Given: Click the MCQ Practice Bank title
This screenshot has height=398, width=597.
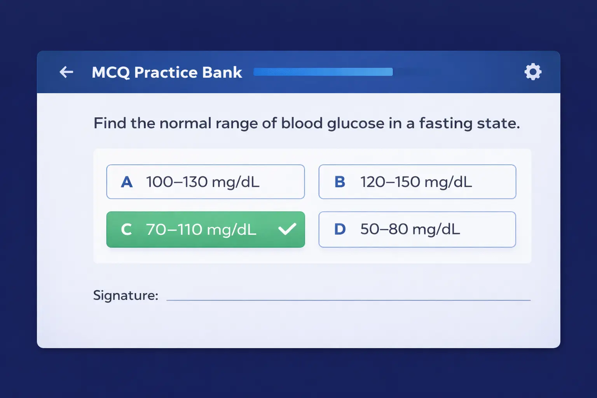Looking at the screenshot, I should [167, 72].
